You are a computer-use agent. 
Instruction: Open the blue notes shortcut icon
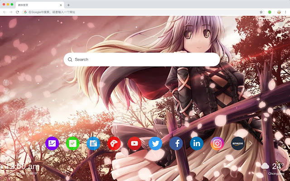click(93, 143)
